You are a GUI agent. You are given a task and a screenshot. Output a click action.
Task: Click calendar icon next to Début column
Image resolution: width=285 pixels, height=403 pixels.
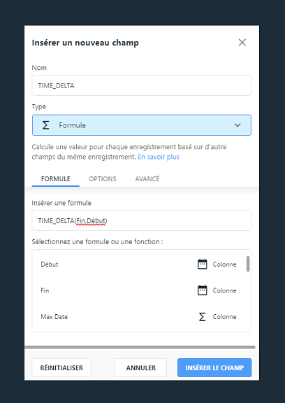click(202, 264)
